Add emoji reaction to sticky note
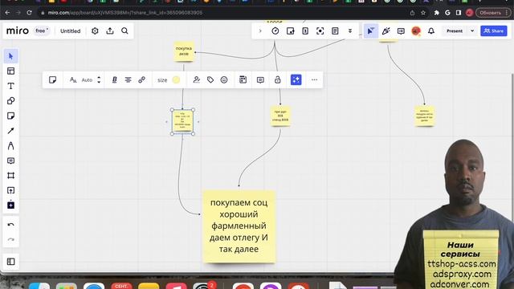Viewport: 514px width, 289px height. tap(224, 80)
